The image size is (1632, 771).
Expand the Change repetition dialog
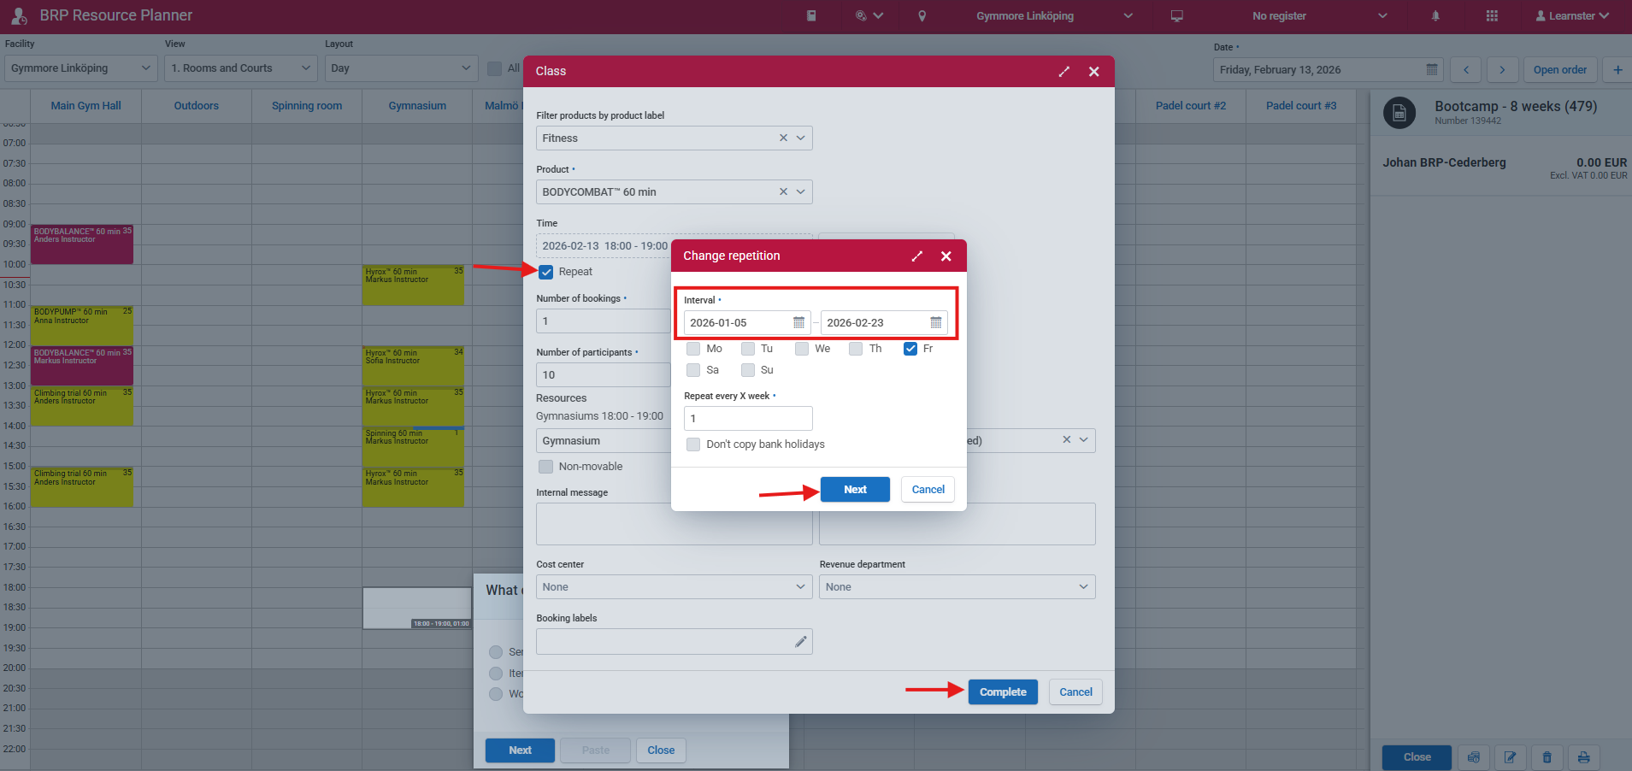(x=916, y=256)
